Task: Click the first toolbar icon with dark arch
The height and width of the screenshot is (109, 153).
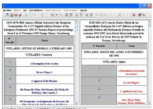Action: pyautogui.click(x=7, y=15)
